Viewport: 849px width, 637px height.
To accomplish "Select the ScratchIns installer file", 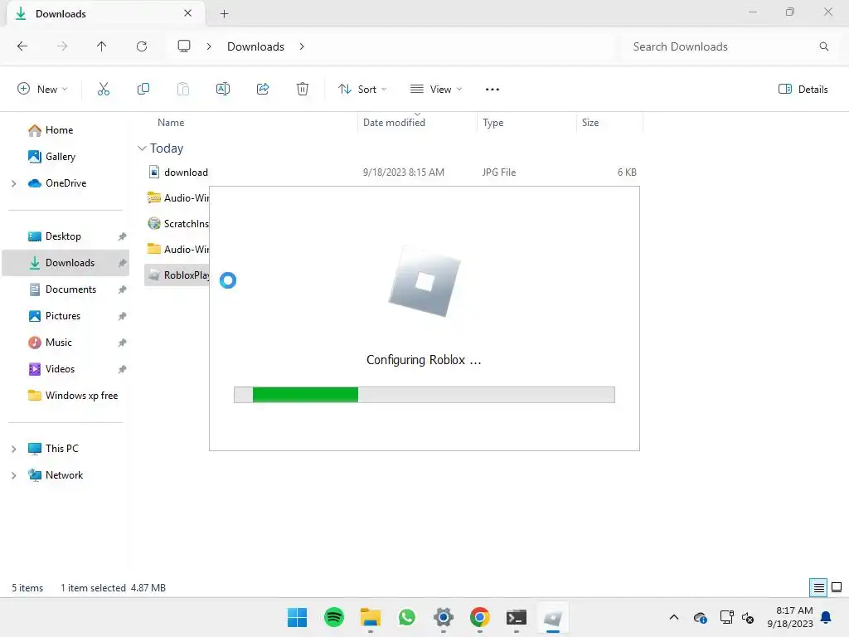I will click(177, 224).
